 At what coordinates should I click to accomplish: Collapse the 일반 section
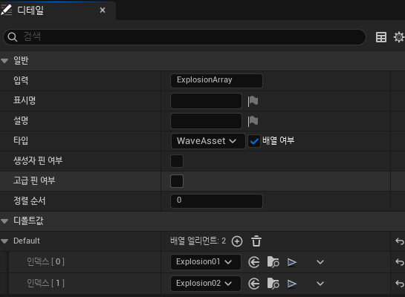4,61
